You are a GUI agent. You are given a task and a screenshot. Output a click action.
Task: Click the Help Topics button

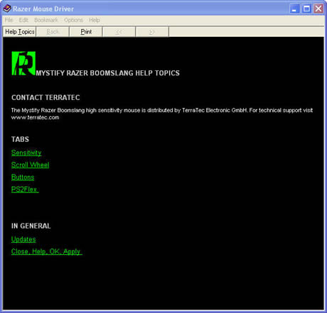pyautogui.click(x=20, y=32)
